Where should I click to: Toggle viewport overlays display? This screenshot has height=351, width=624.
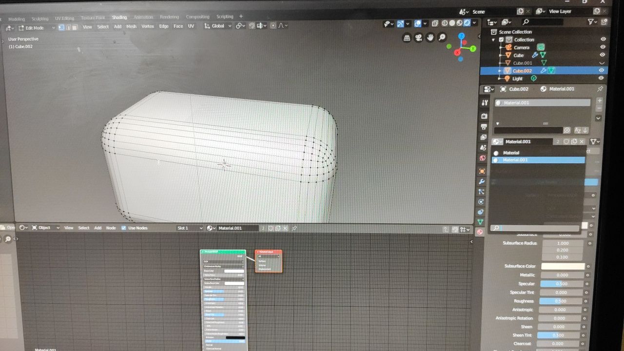click(418, 23)
